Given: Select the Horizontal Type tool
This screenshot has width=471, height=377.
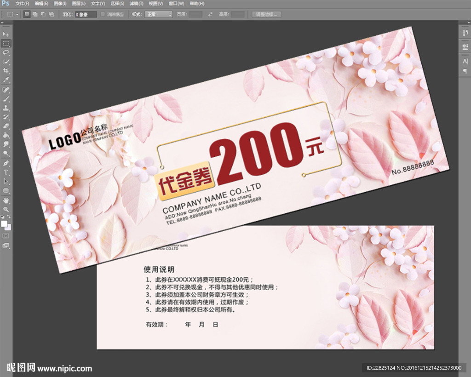Looking at the screenshot, I should point(6,172).
